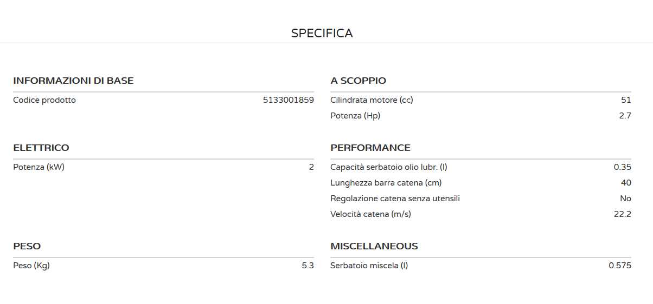
Task: Select the INFORMAZIONI DI BASE heading
Action: click(73, 81)
